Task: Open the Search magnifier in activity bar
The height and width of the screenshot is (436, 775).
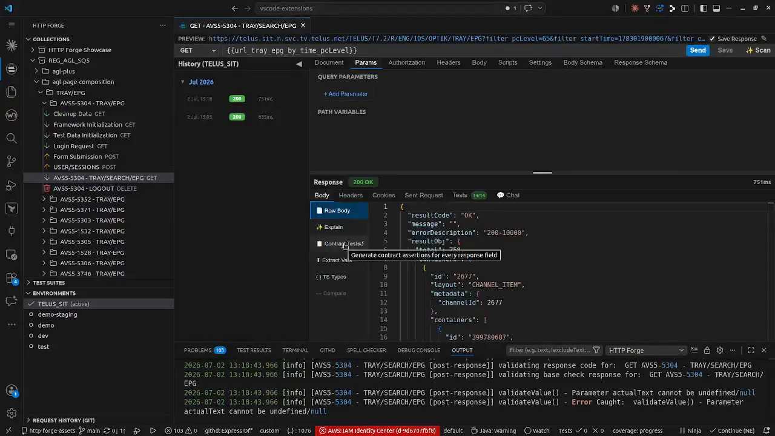Action: pyautogui.click(x=11, y=138)
